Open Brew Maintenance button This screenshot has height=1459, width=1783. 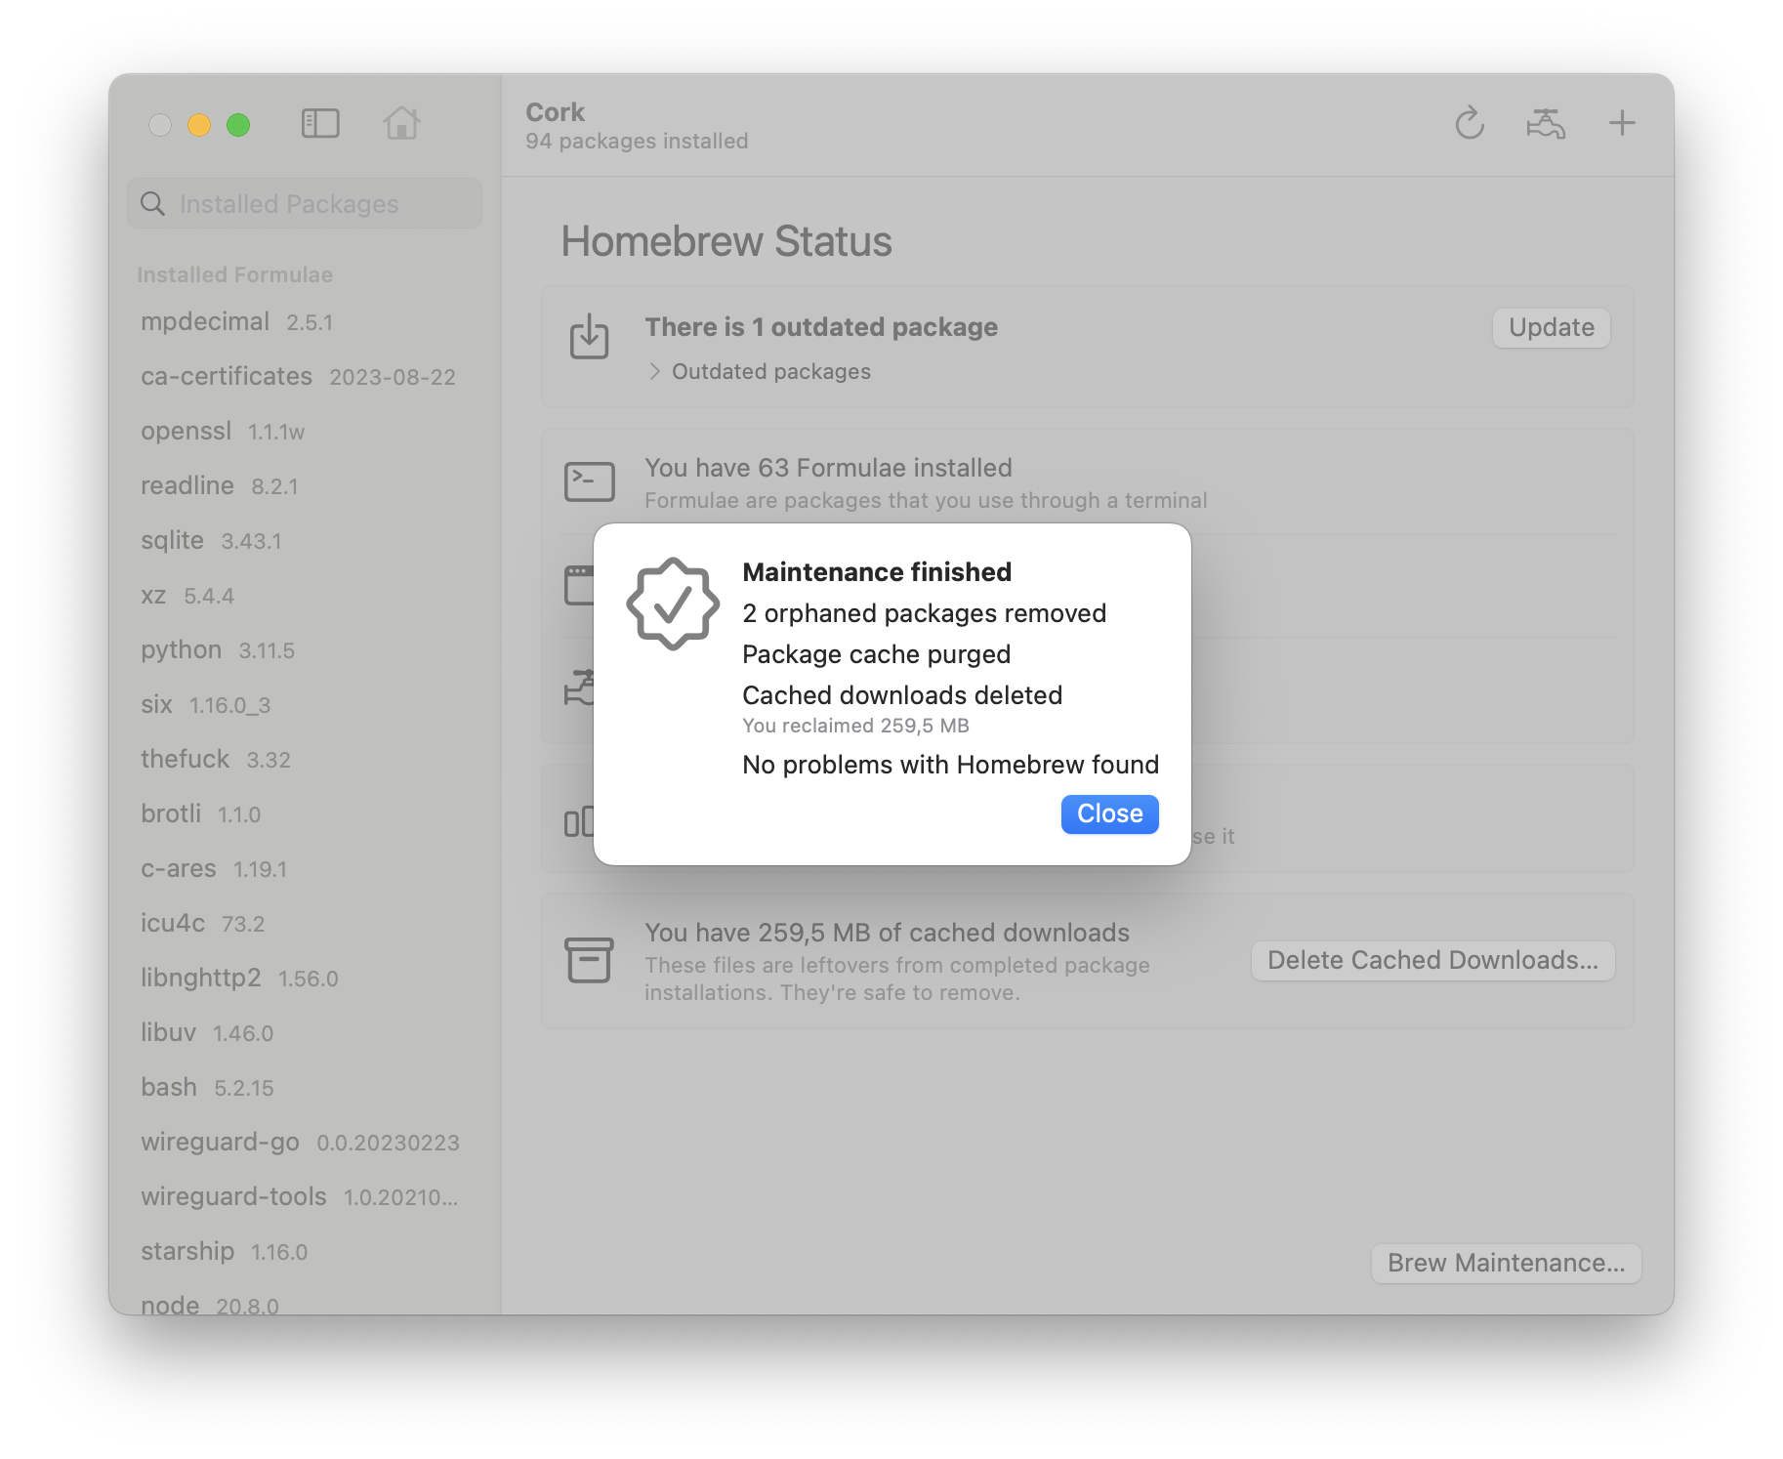click(1507, 1264)
